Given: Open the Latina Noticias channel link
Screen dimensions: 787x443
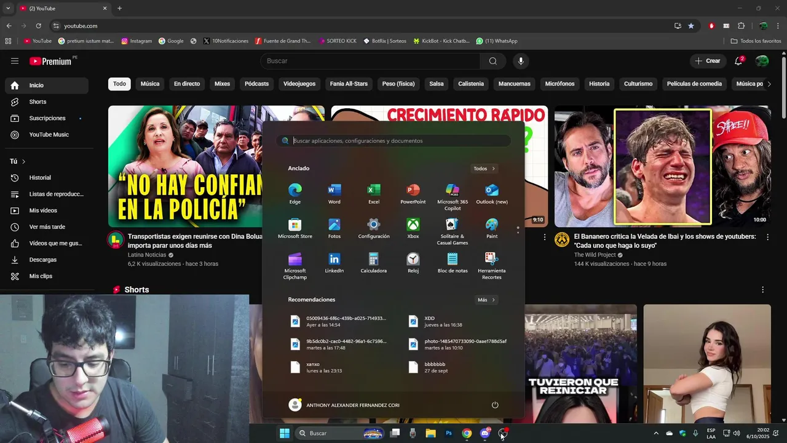Looking at the screenshot, I should coord(147,255).
